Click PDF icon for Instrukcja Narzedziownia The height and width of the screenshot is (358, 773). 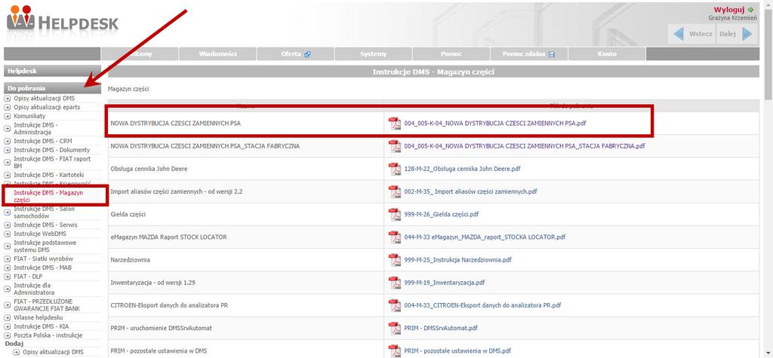click(395, 259)
